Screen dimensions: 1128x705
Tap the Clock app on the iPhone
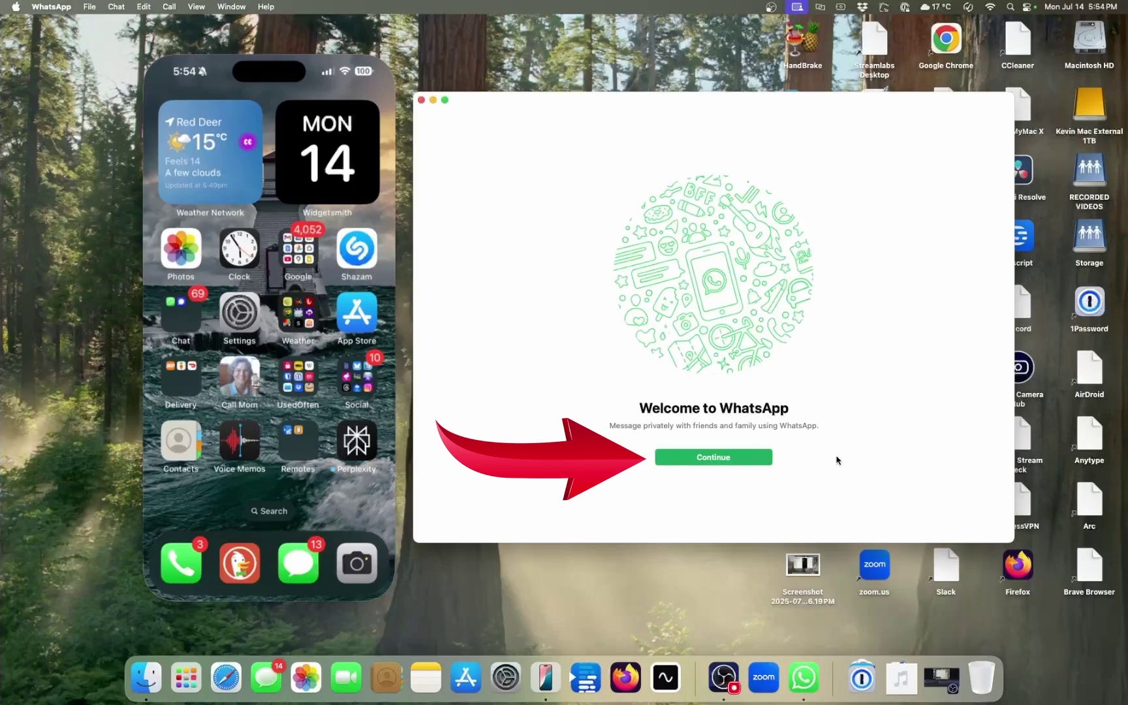(240, 249)
